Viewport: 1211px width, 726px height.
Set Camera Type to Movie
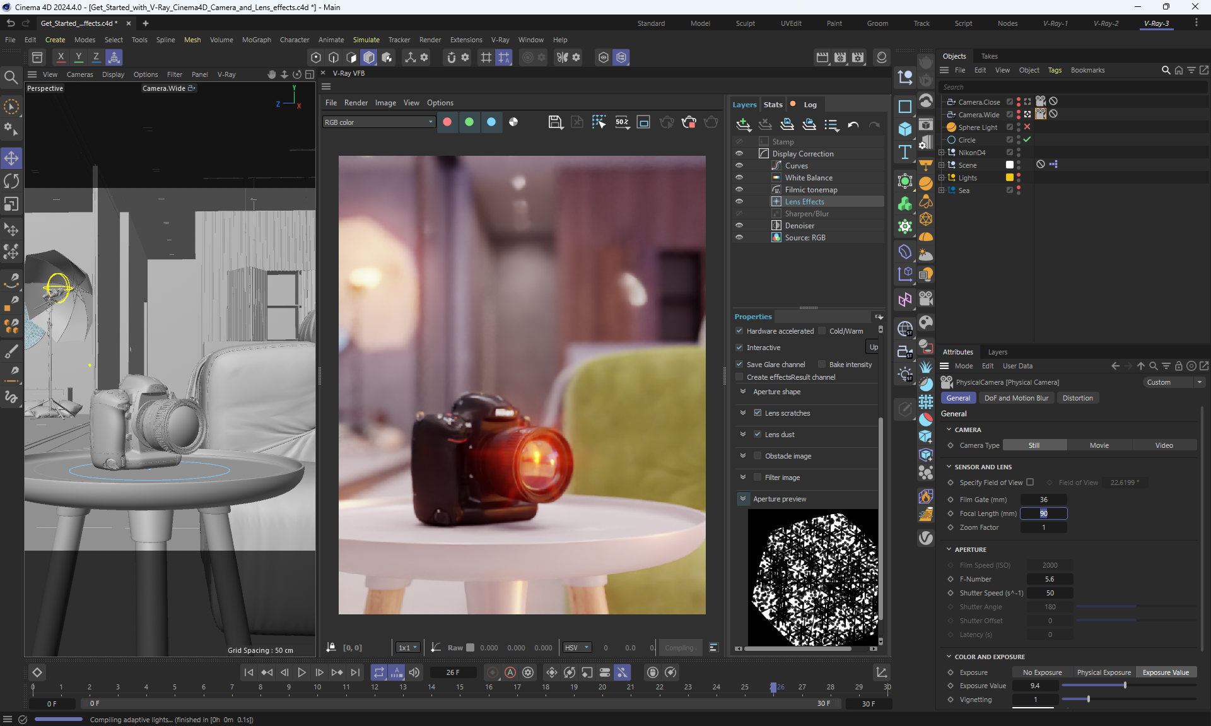[x=1099, y=445]
